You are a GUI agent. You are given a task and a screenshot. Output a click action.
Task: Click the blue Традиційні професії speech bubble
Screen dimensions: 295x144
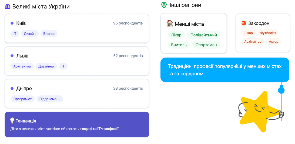pyautogui.click(x=225, y=70)
